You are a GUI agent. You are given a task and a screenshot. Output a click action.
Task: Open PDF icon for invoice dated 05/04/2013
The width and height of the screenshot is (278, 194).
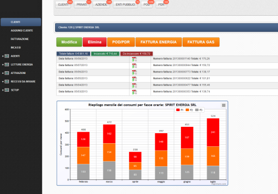134,85
